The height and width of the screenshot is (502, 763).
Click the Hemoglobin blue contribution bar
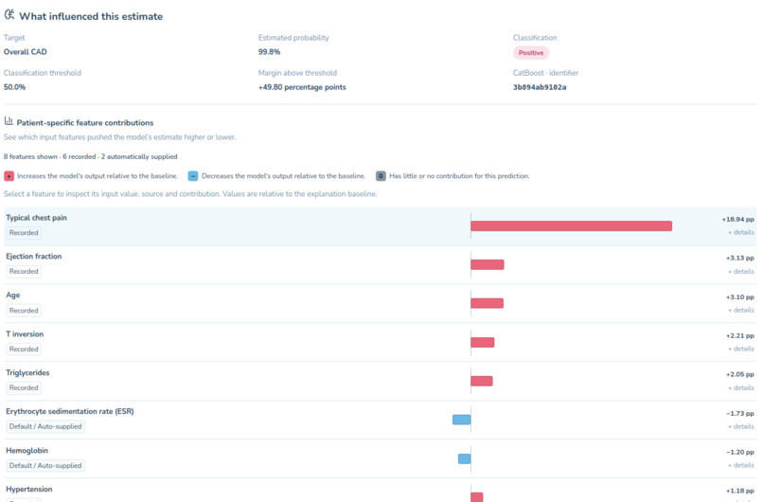tap(464, 458)
